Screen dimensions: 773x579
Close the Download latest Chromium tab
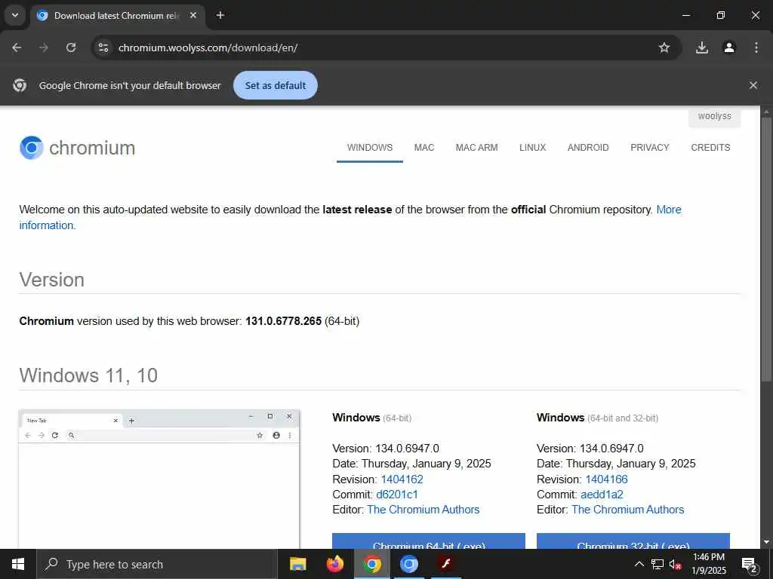(x=193, y=15)
